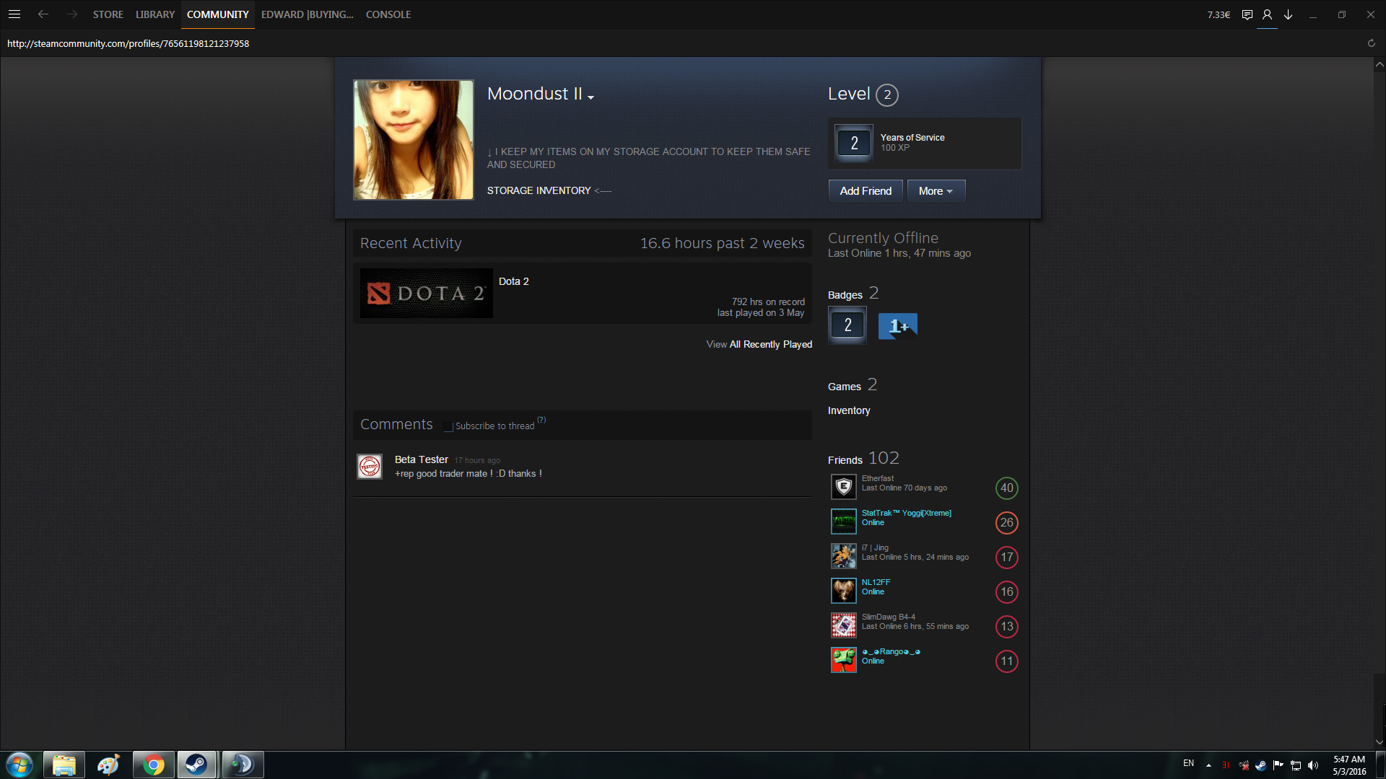The image size is (1386, 779).
Task: Click the 1+ community badge icon
Action: click(897, 326)
